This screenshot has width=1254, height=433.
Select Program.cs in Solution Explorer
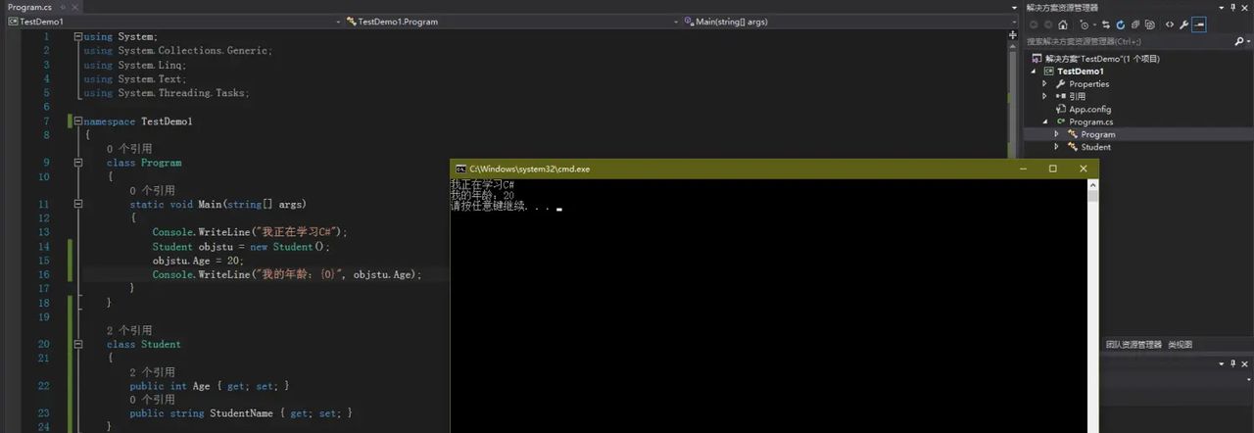point(1090,121)
